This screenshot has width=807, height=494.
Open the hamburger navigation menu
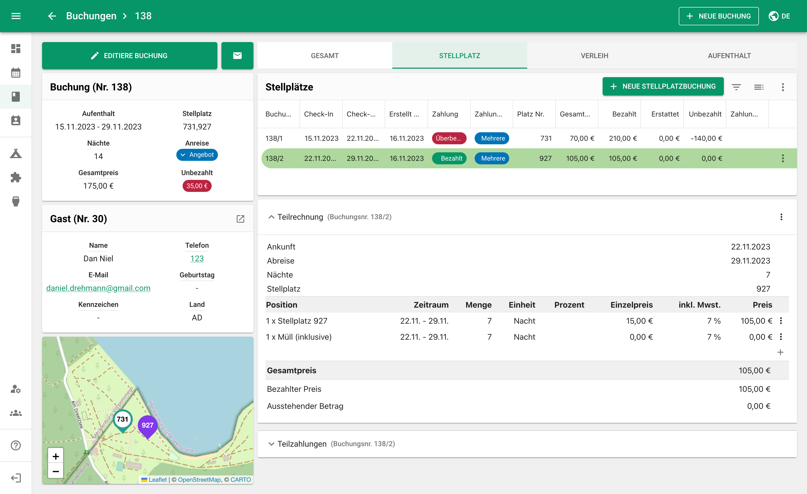16,16
